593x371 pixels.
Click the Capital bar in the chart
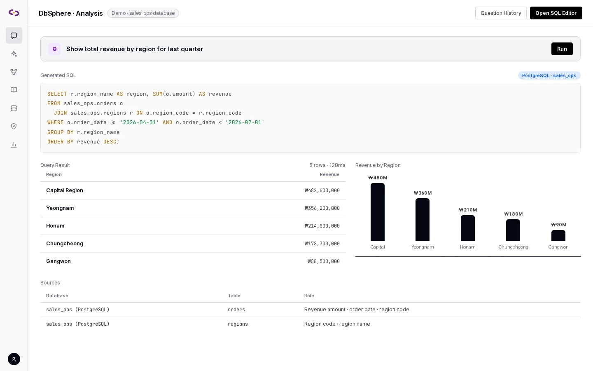[x=378, y=212]
